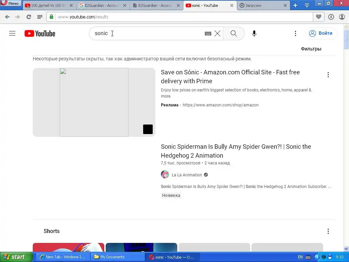Open the Opera Меню button
The width and height of the screenshot is (349, 262).
tap(11, 3)
